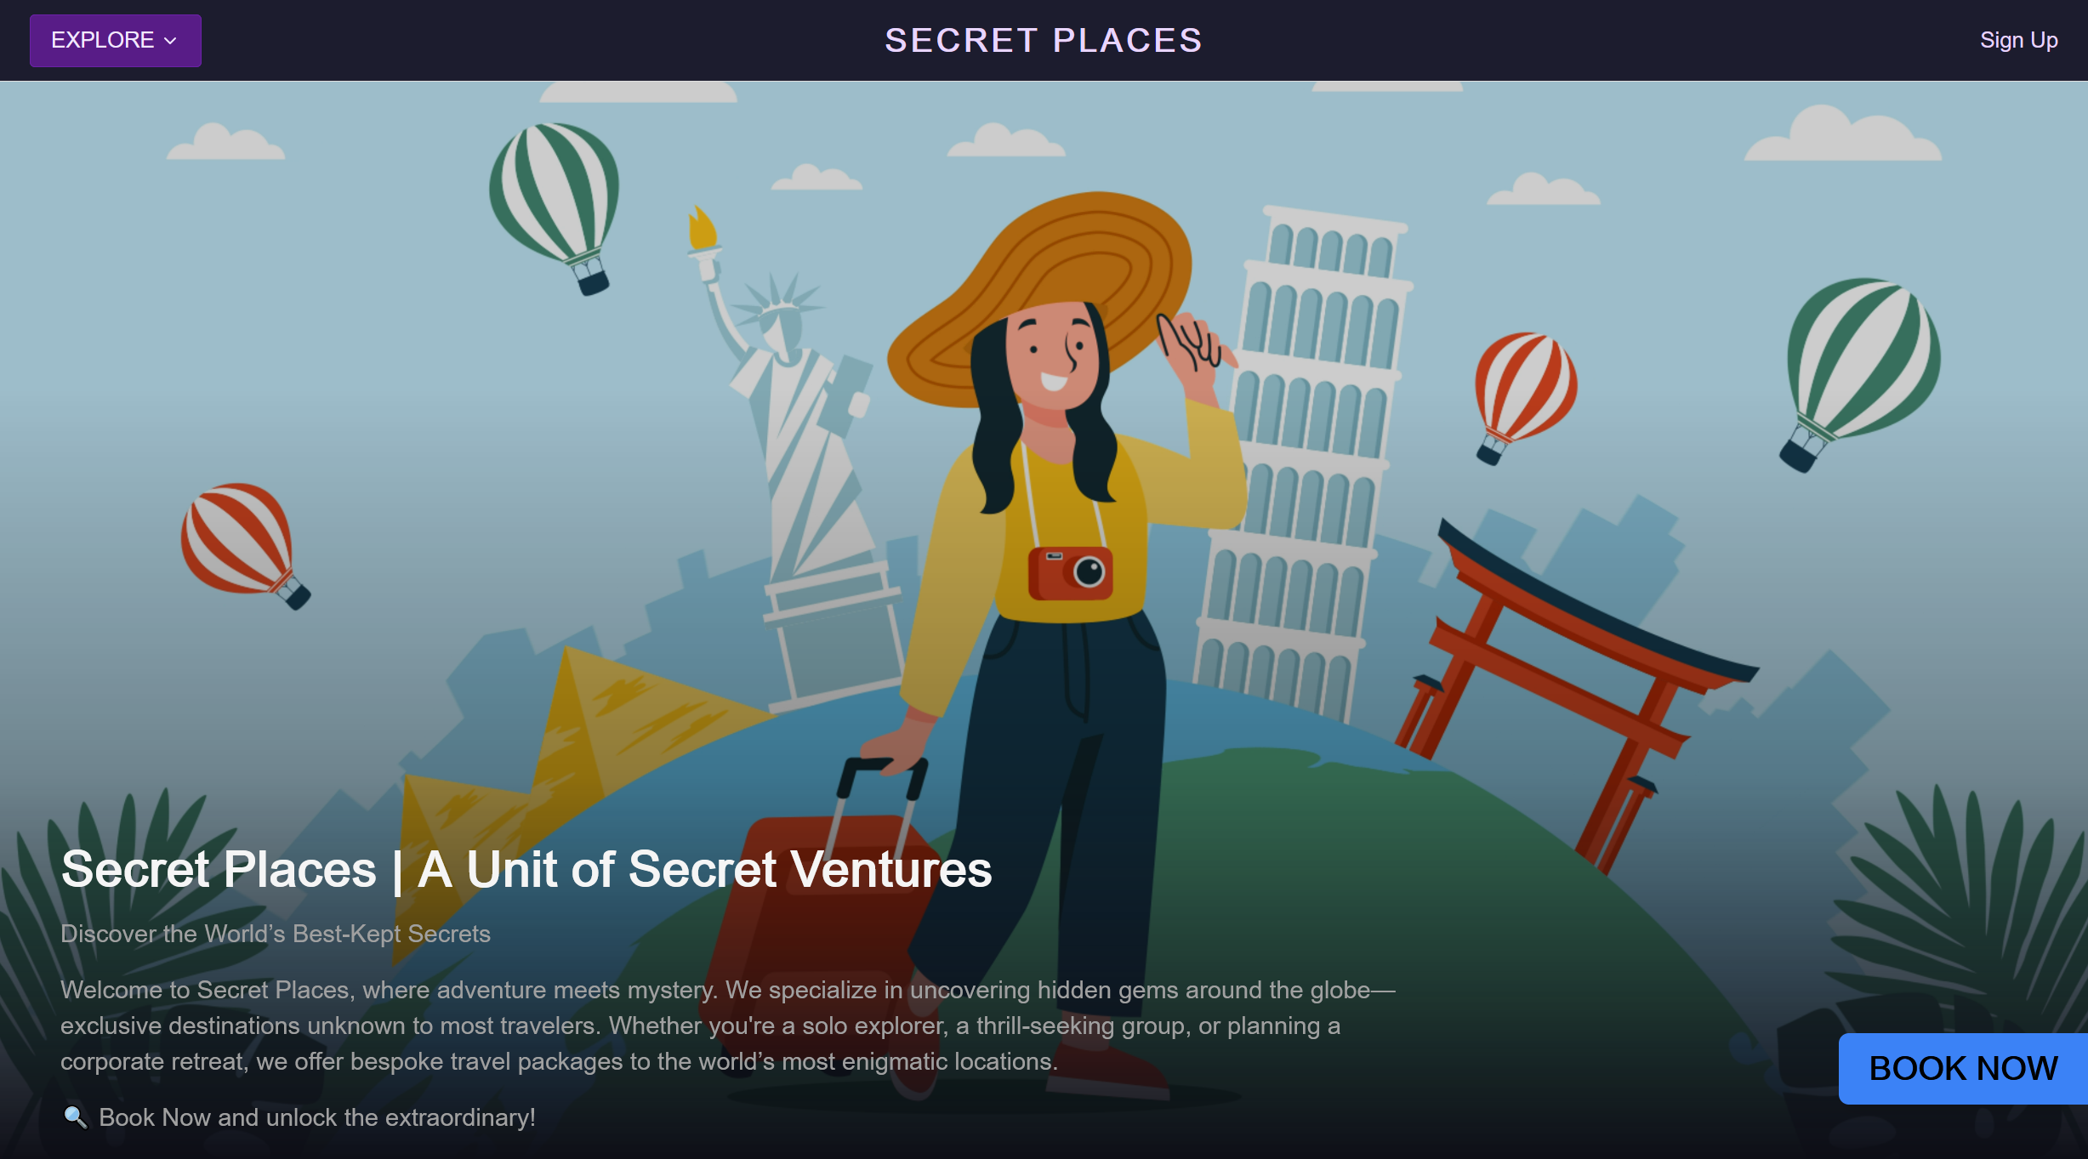
Task: Click the welcome paragraph about hidden gems
Action: coord(727,1025)
